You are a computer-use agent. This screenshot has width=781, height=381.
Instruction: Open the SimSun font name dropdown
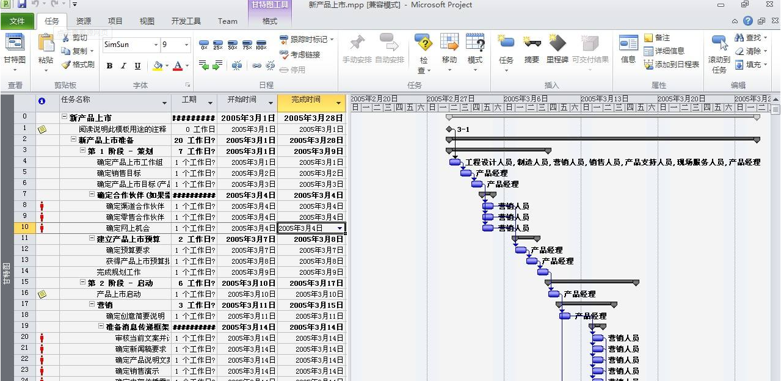click(x=156, y=45)
